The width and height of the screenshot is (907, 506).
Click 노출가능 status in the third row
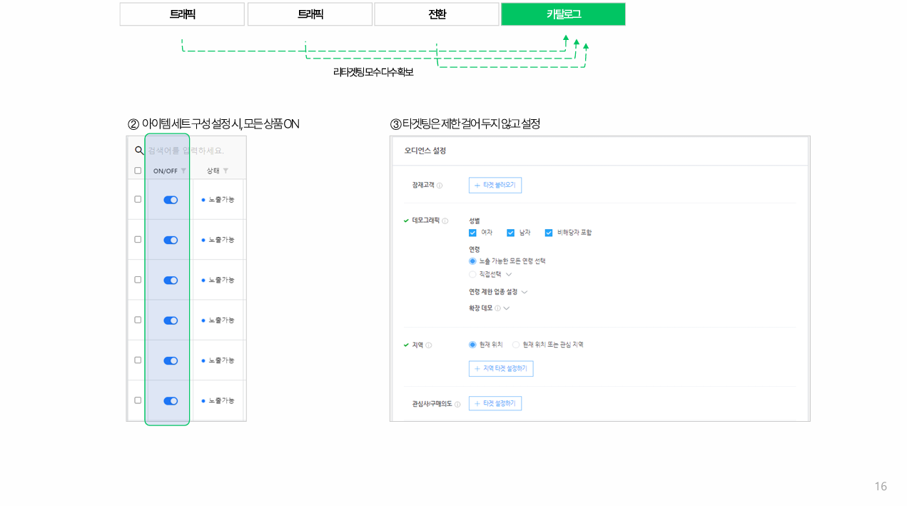tap(221, 280)
